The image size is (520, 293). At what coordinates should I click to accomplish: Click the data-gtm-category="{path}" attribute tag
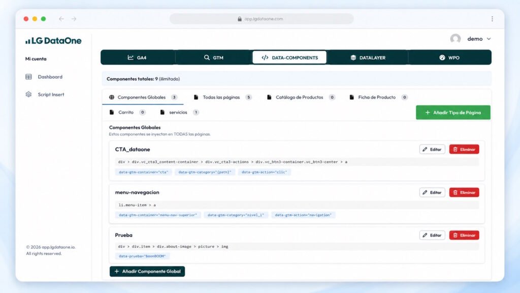[x=205, y=172]
